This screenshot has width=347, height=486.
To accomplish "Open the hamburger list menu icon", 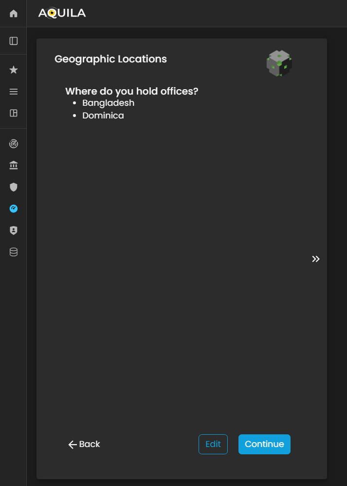I will [14, 92].
